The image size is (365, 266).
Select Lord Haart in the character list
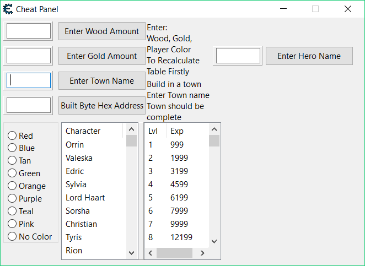[85, 198]
